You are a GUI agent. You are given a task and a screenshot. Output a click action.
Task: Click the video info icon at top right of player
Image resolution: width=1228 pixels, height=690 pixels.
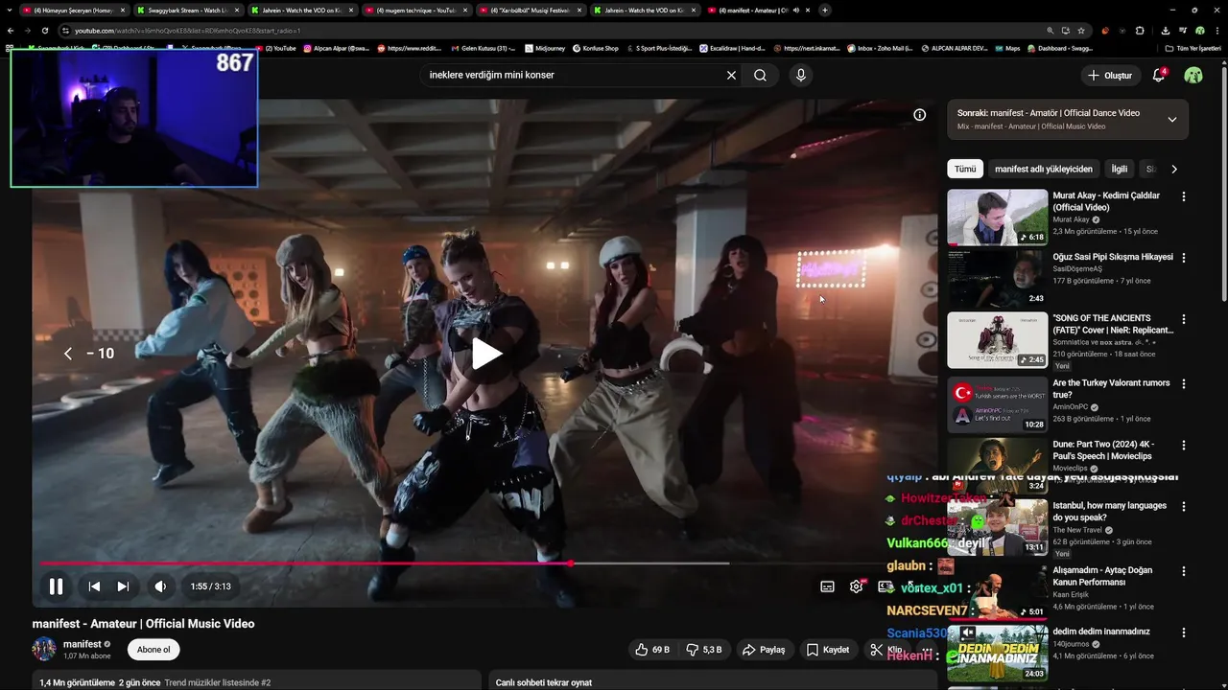[x=919, y=115]
